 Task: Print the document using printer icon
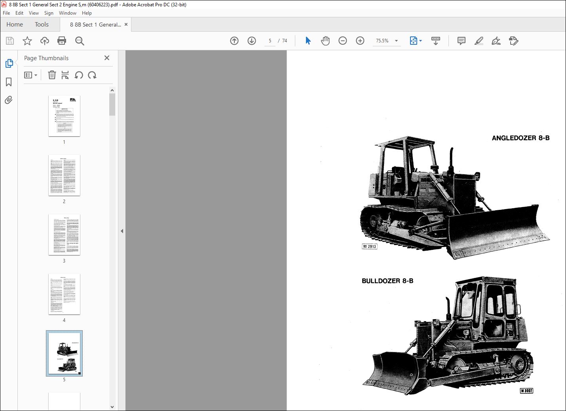point(62,41)
